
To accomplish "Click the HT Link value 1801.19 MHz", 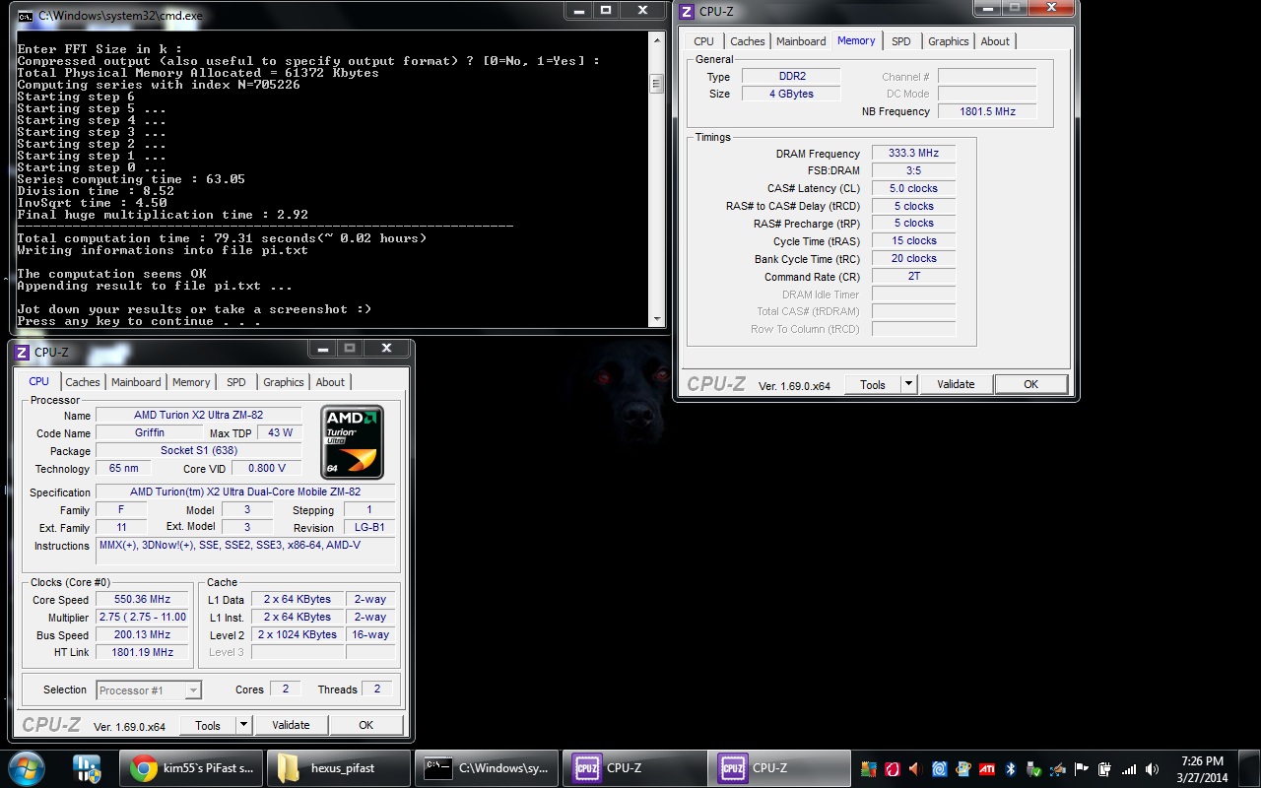I will pyautogui.click(x=142, y=652).
